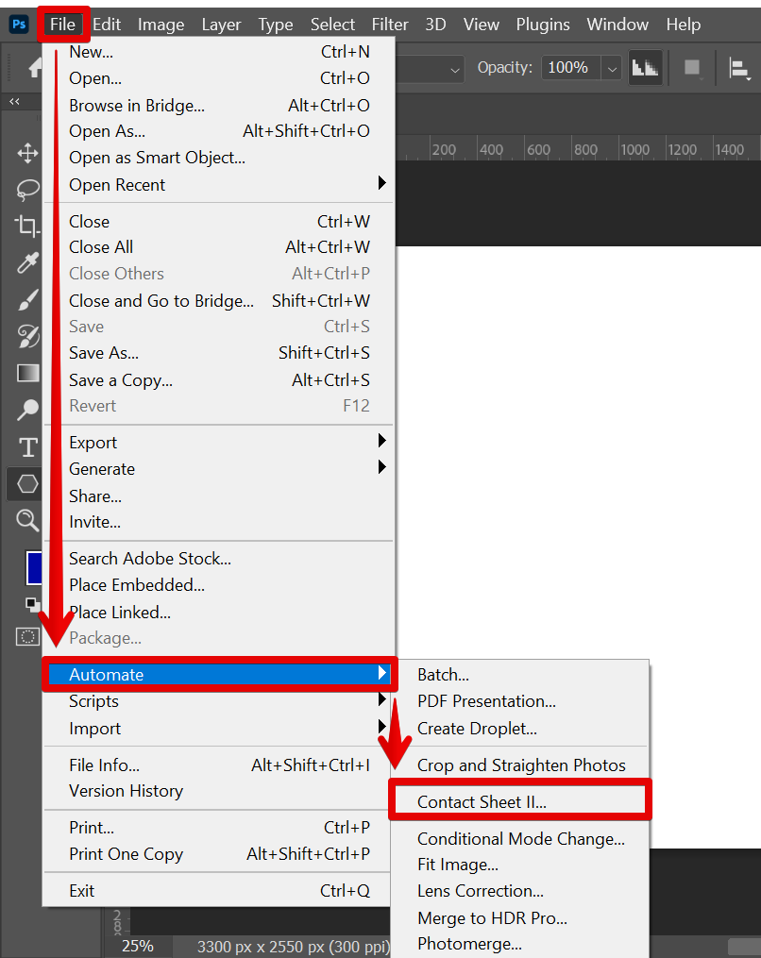Image resolution: width=761 pixels, height=958 pixels.
Task: Toggle Quick Mask mode icon
Action: (x=27, y=637)
